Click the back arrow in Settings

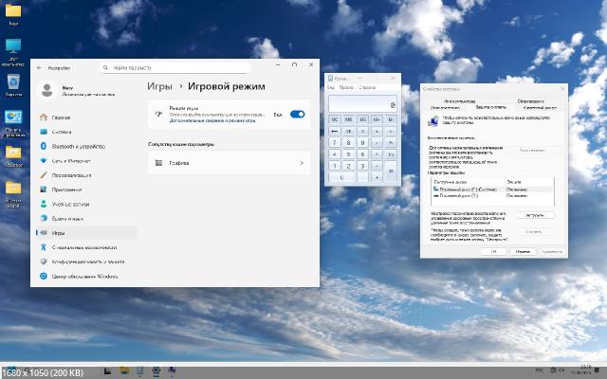[39, 68]
